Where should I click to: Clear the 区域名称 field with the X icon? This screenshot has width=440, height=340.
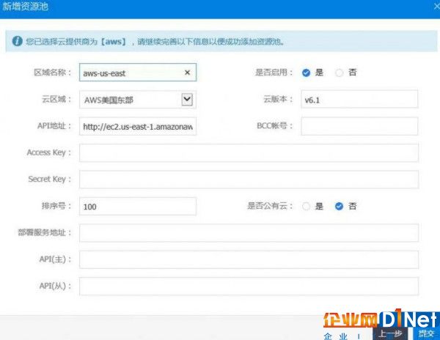(187, 73)
